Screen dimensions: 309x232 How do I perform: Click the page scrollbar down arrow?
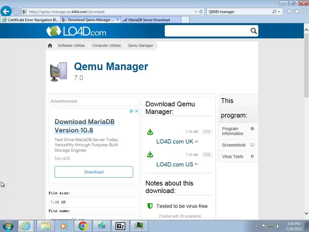pyautogui.click(x=306, y=213)
